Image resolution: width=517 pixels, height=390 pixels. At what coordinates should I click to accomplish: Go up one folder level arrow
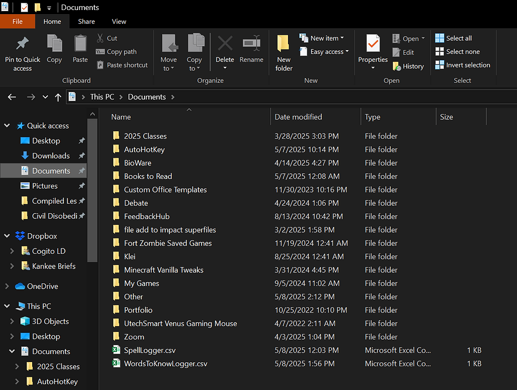pos(58,97)
